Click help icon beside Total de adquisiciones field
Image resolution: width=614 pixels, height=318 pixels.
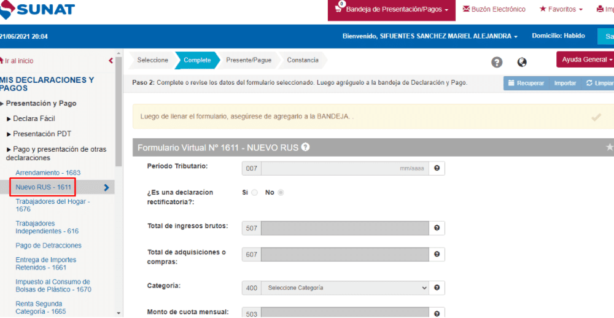[437, 254]
